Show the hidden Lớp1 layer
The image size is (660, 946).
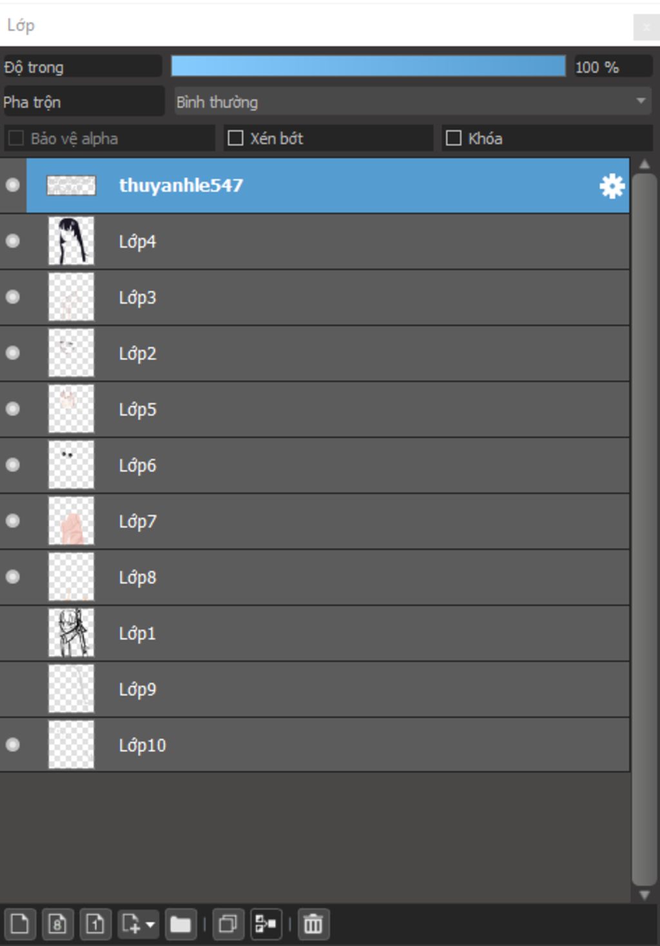(12, 633)
